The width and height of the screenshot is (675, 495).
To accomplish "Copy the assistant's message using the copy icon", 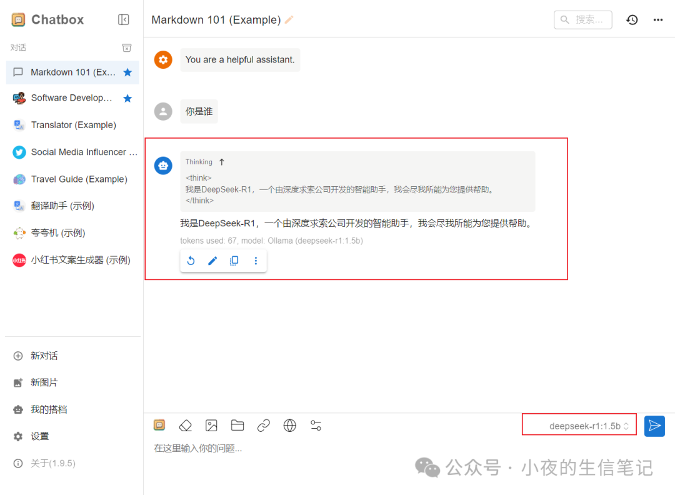I will [234, 261].
